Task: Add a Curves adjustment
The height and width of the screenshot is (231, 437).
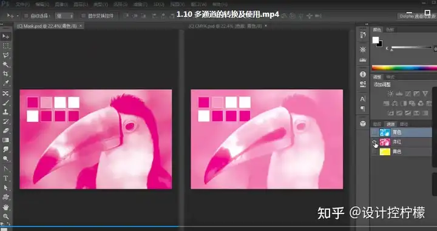Action: click(x=408, y=93)
